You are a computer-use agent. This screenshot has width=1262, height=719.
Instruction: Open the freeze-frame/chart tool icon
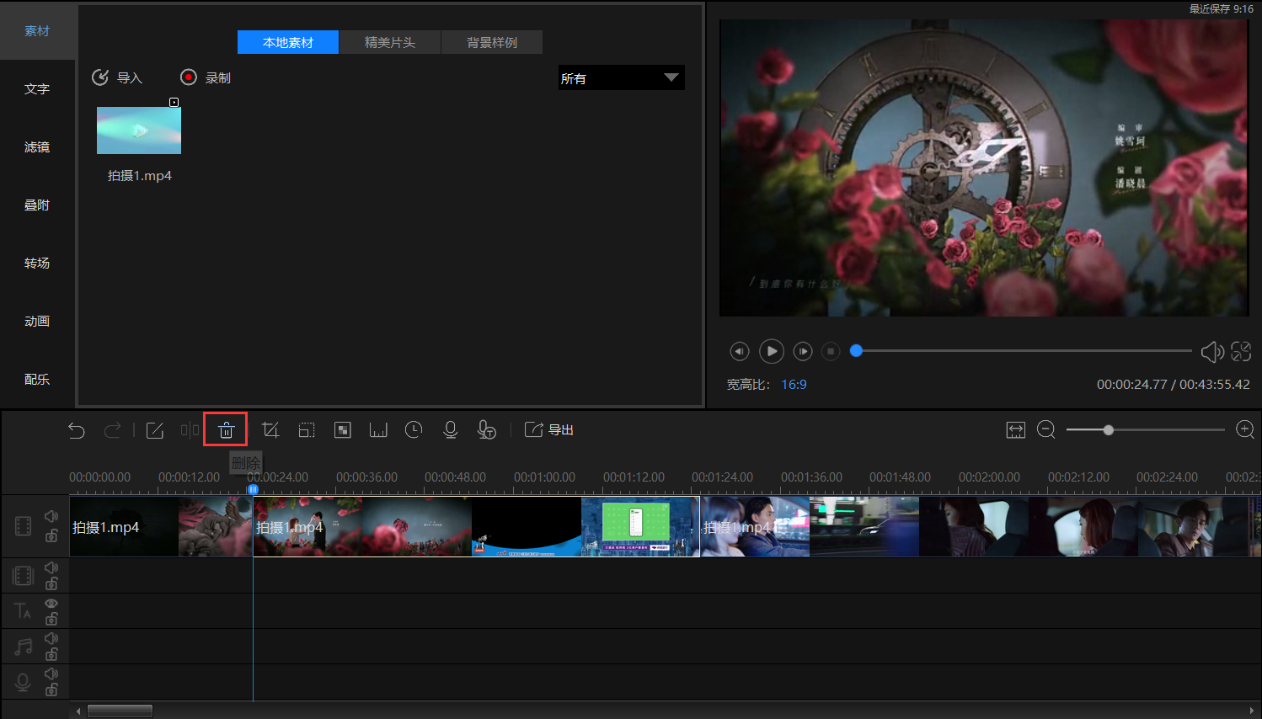tap(378, 430)
